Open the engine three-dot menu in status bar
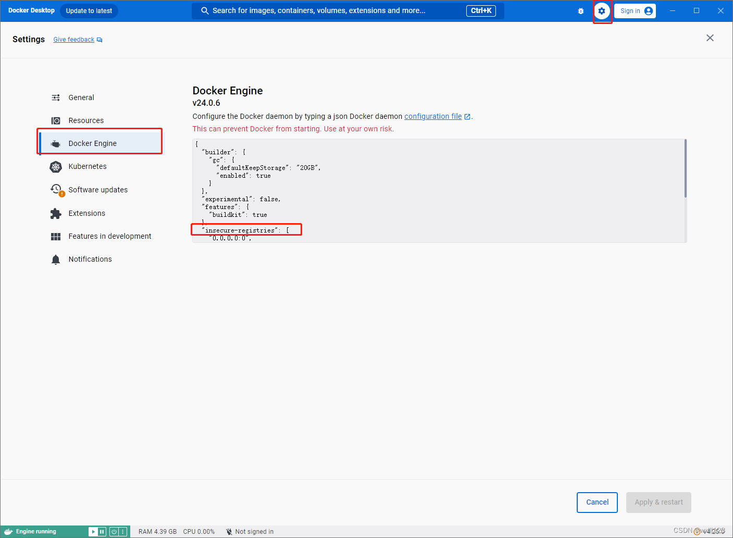 pos(123,532)
